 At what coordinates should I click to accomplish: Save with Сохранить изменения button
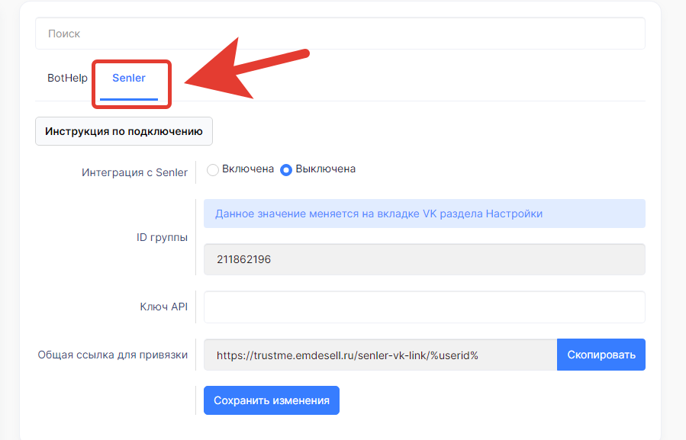tap(271, 400)
